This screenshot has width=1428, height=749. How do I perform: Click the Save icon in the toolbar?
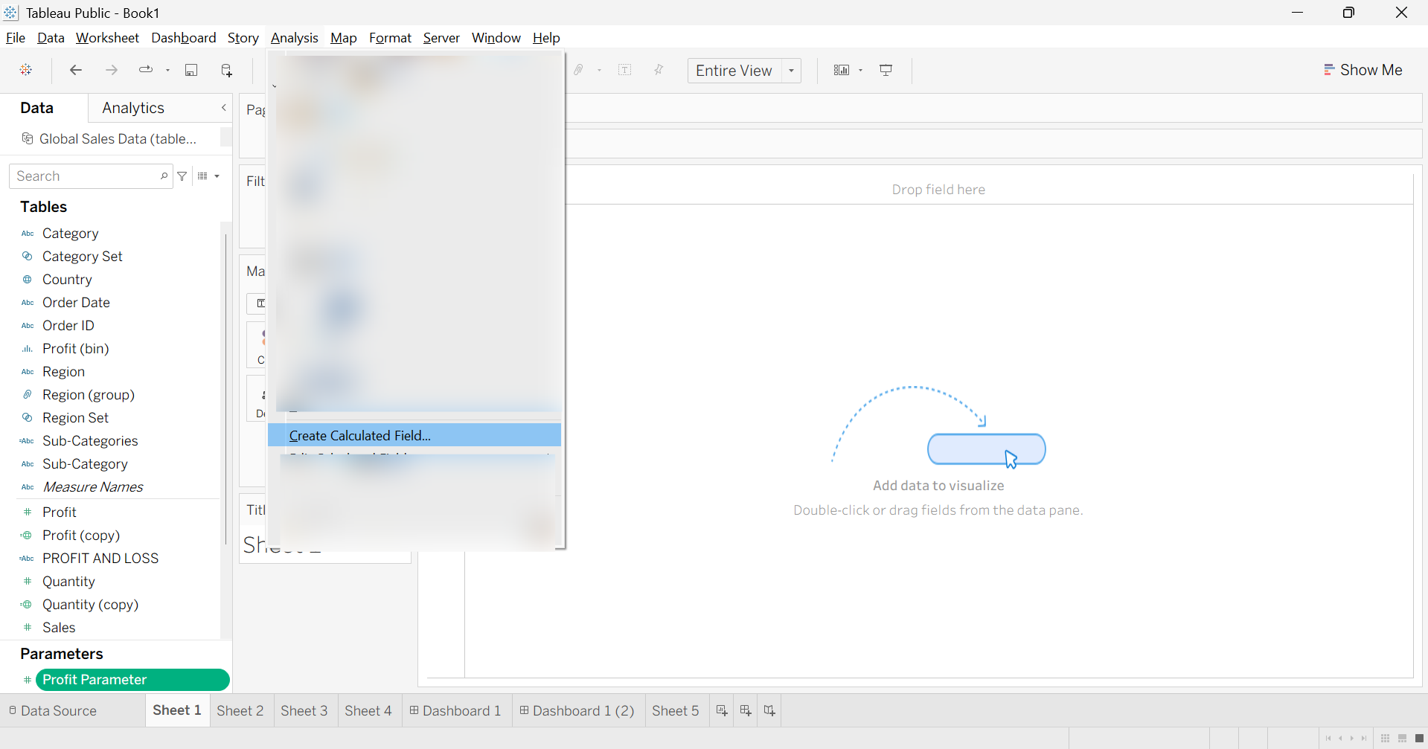click(191, 70)
